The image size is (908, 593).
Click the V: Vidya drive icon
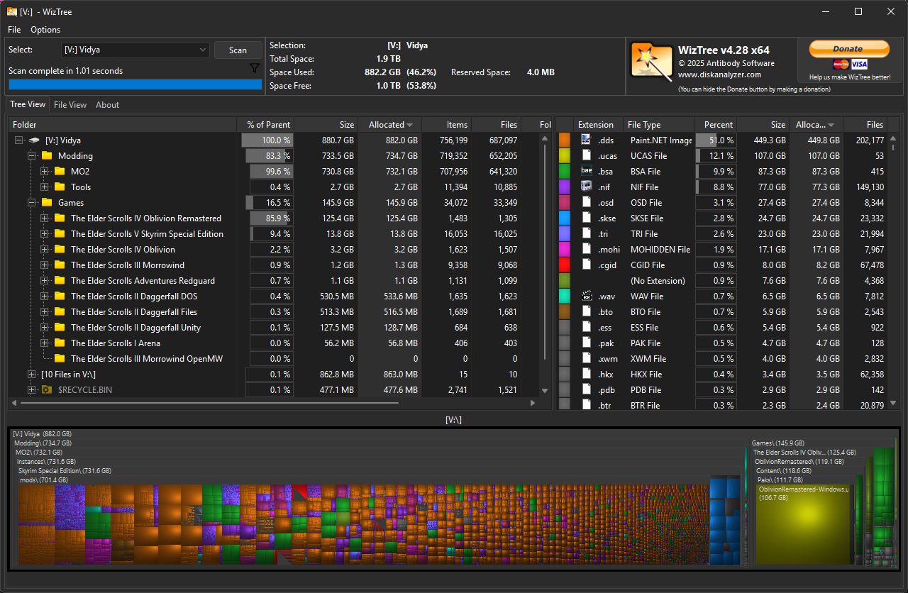point(34,140)
